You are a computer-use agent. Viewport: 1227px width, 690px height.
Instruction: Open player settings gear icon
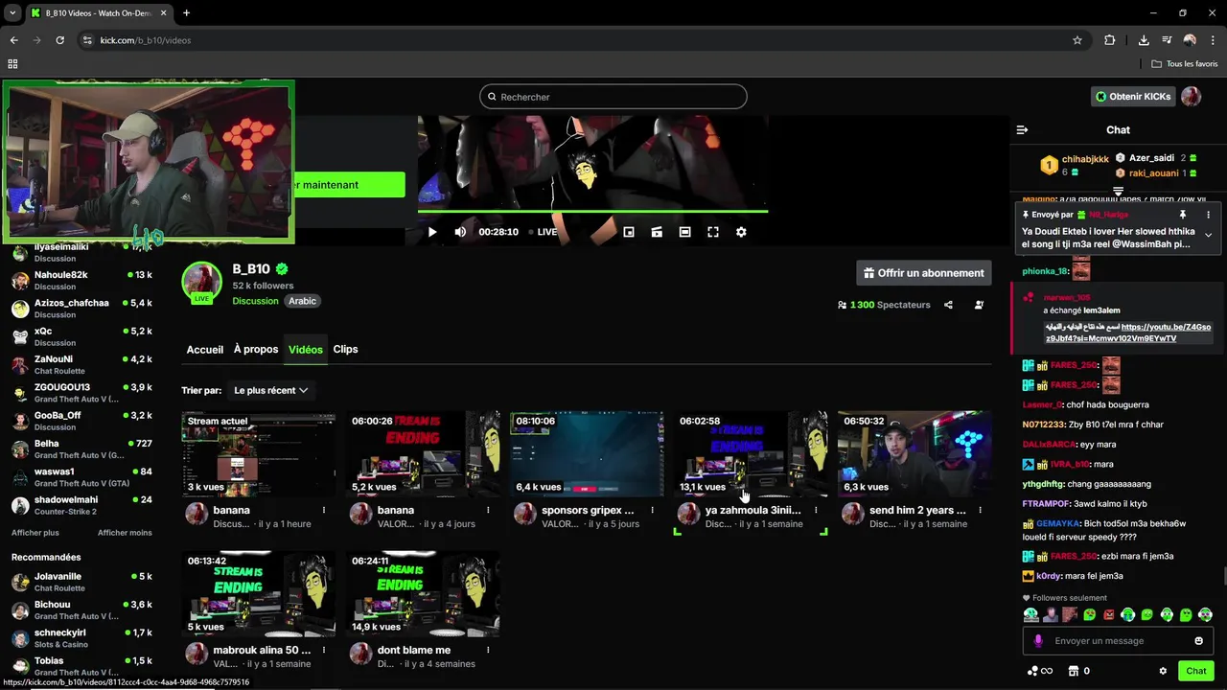(741, 232)
